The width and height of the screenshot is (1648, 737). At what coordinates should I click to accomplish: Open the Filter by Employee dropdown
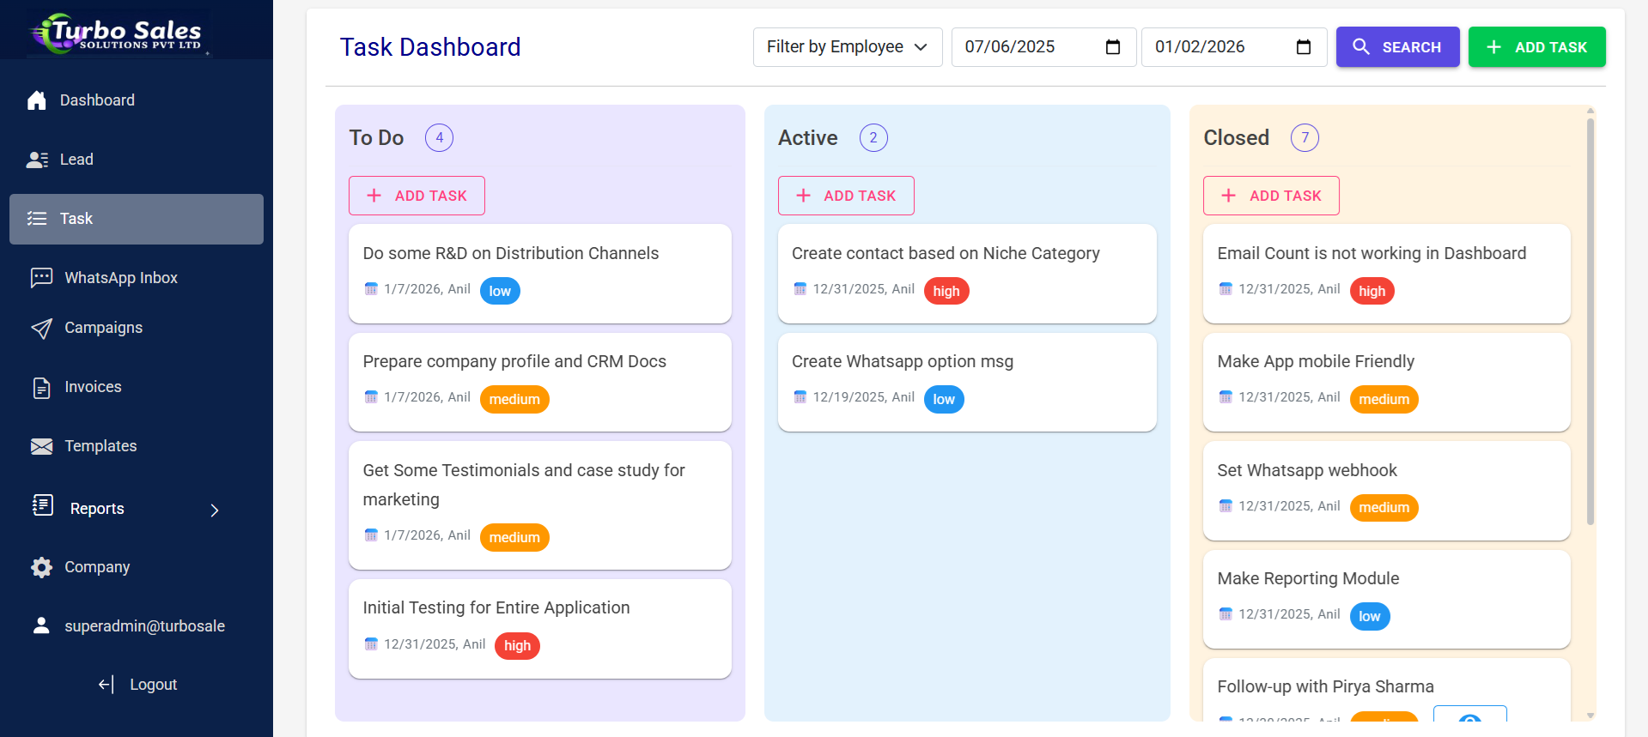[847, 47]
